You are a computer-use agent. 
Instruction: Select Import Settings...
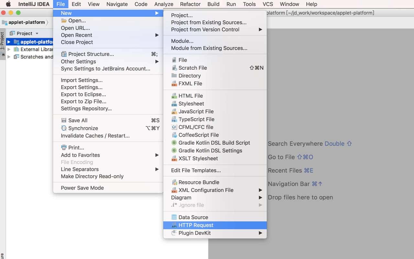point(82,80)
